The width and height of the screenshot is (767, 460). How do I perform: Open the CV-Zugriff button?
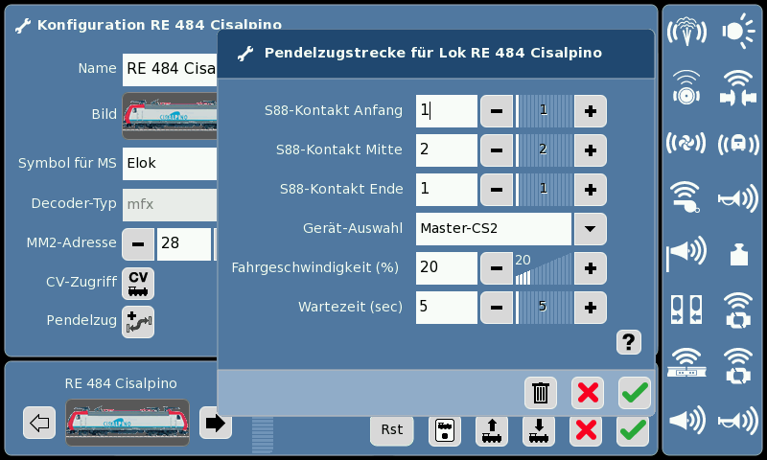[x=138, y=283]
